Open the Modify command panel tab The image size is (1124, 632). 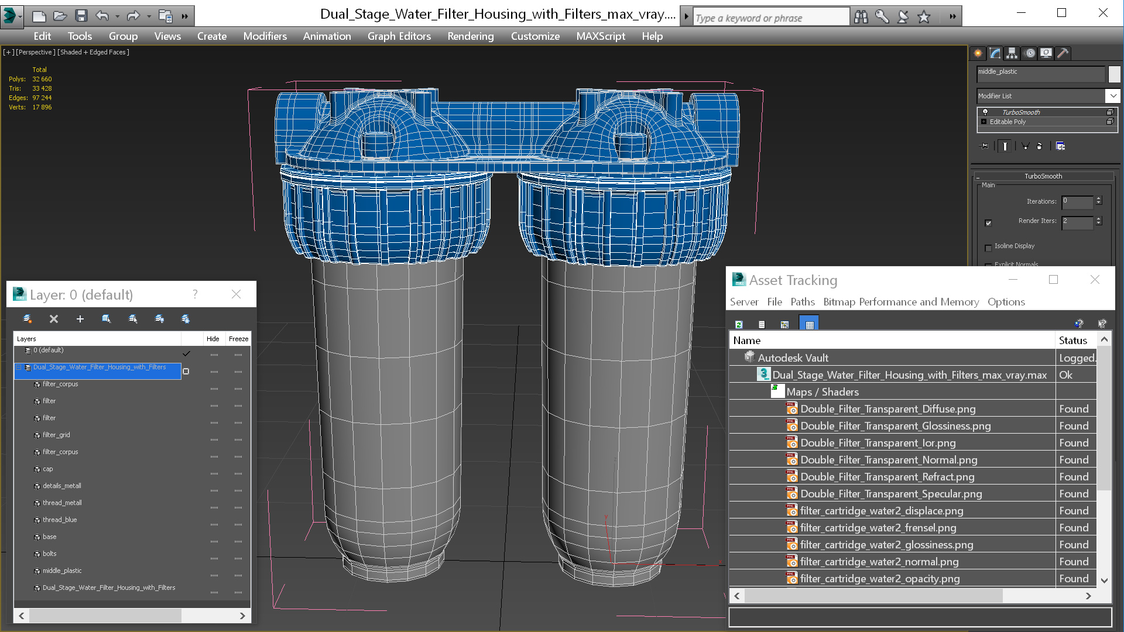click(995, 53)
